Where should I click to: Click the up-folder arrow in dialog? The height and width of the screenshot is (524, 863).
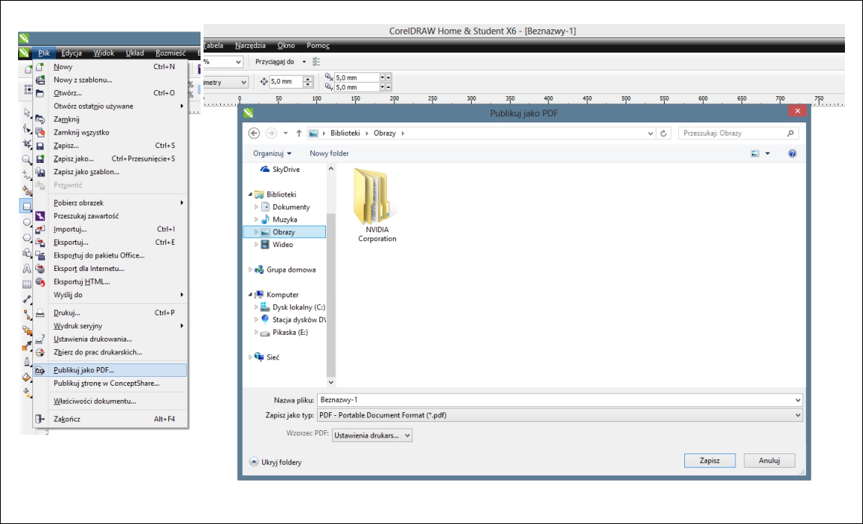click(x=299, y=133)
